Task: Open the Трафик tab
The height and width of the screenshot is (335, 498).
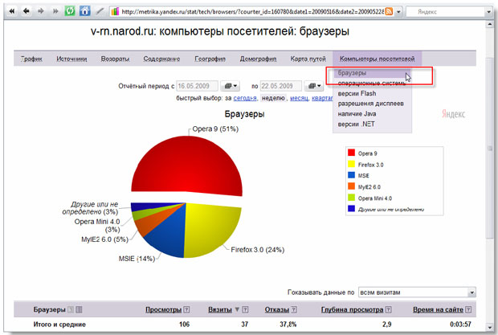Action: [x=31, y=59]
